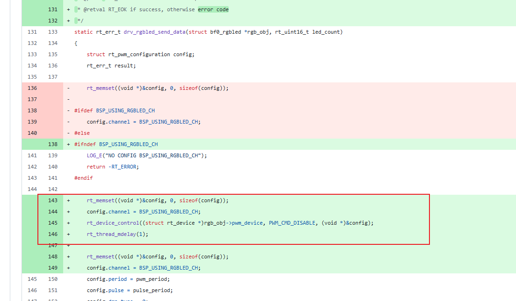
Task: Click the config.period = pwm_period line
Action: (x=128, y=279)
